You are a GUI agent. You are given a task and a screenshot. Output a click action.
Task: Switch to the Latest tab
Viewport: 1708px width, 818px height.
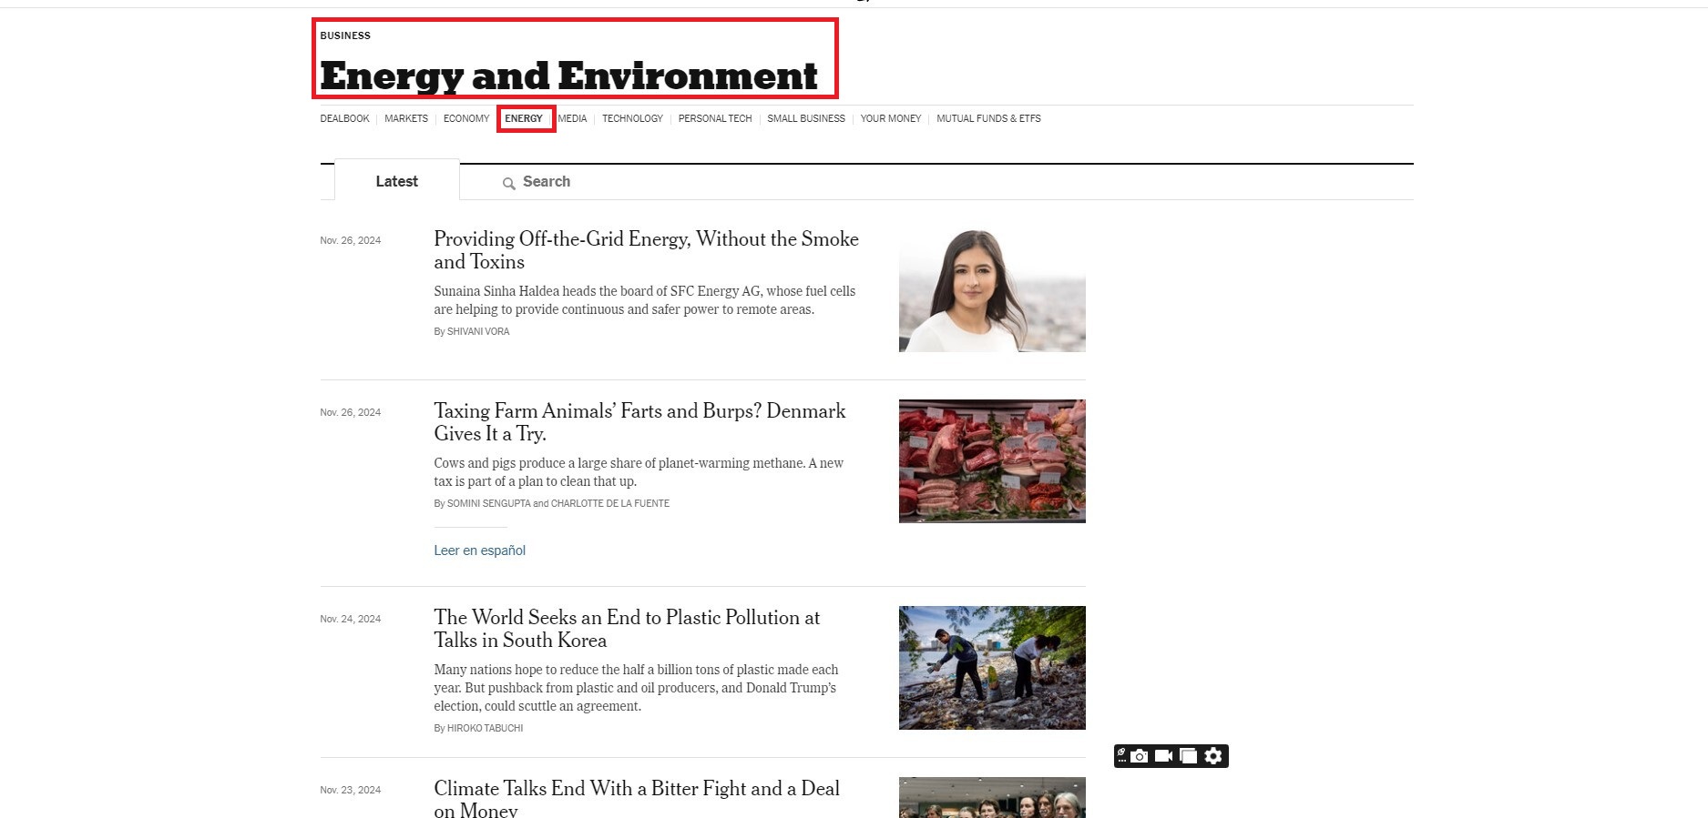pyautogui.click(x=396, y=181)
